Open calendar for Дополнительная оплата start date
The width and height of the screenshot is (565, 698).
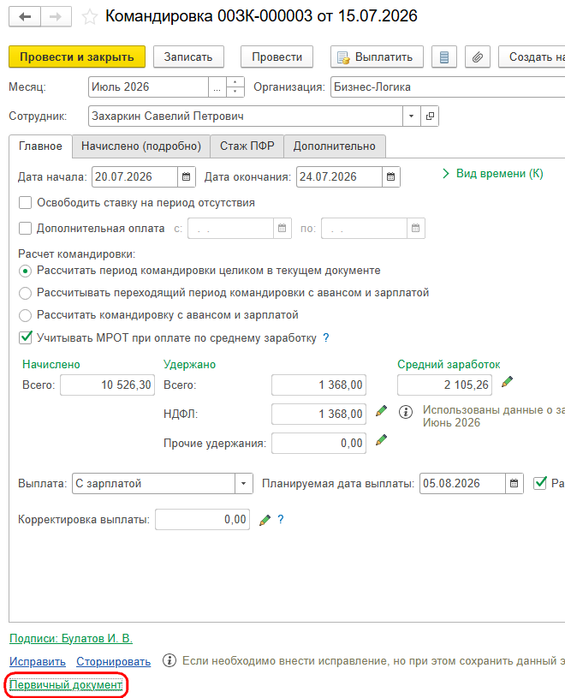coord(282,229)
